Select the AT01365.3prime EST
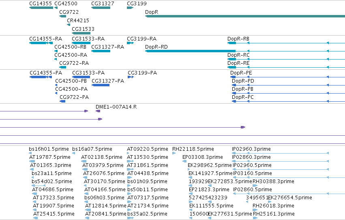This screenshot has height=220, width=345. coord(32,169)
